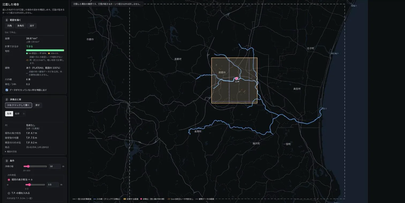Click the 白子町 label on the map

click(310, 48)
